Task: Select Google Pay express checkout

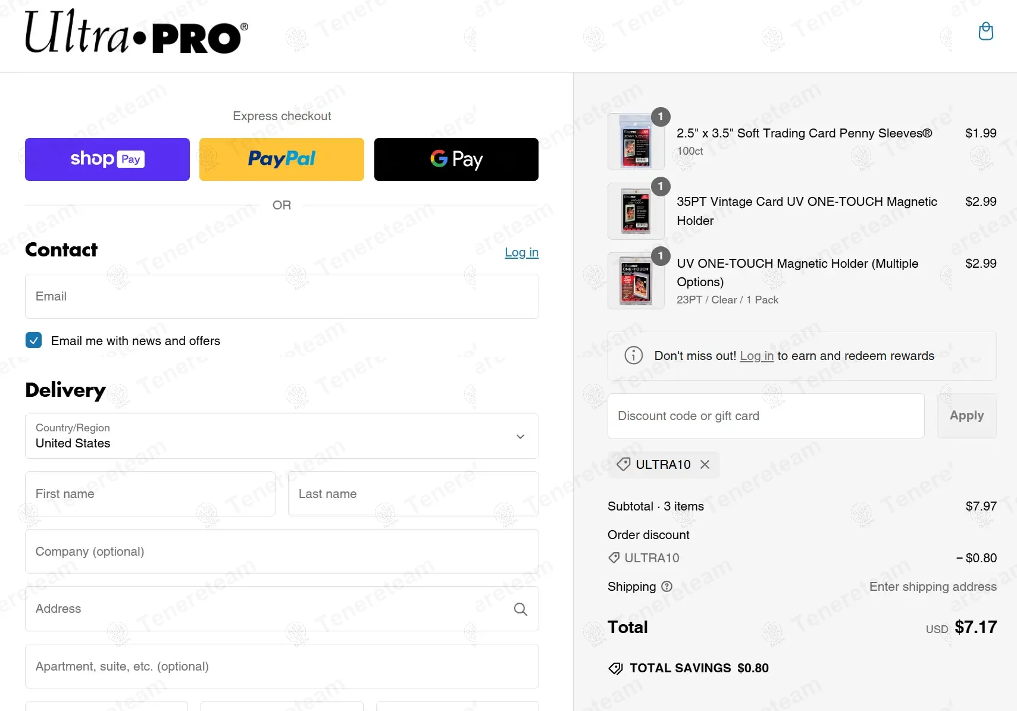Action: click(x=456, y=159)
